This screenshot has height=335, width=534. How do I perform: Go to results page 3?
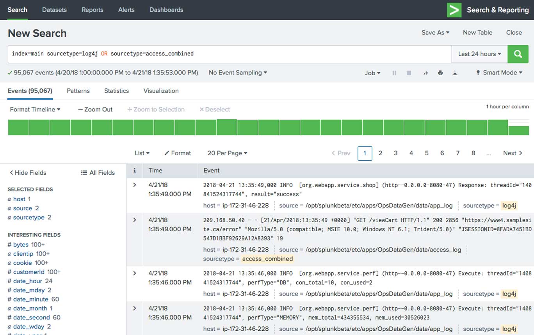click(395, 153)
